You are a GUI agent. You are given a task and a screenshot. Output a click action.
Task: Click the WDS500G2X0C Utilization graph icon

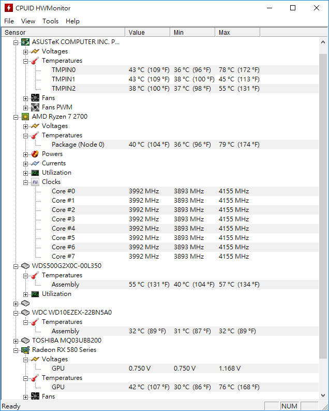pyautogui.click(x=35, y=294)
